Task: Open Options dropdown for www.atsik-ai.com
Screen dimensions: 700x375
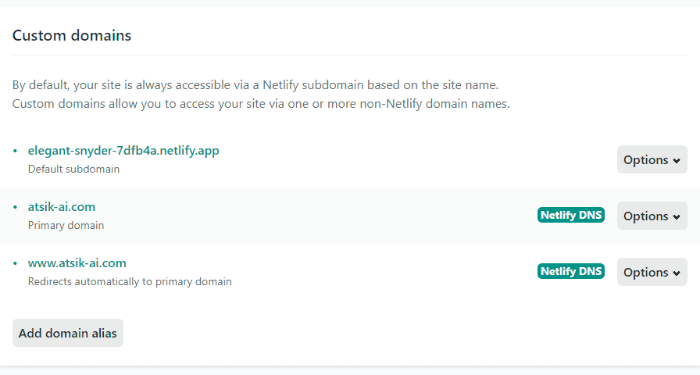Action: (652, 272)
